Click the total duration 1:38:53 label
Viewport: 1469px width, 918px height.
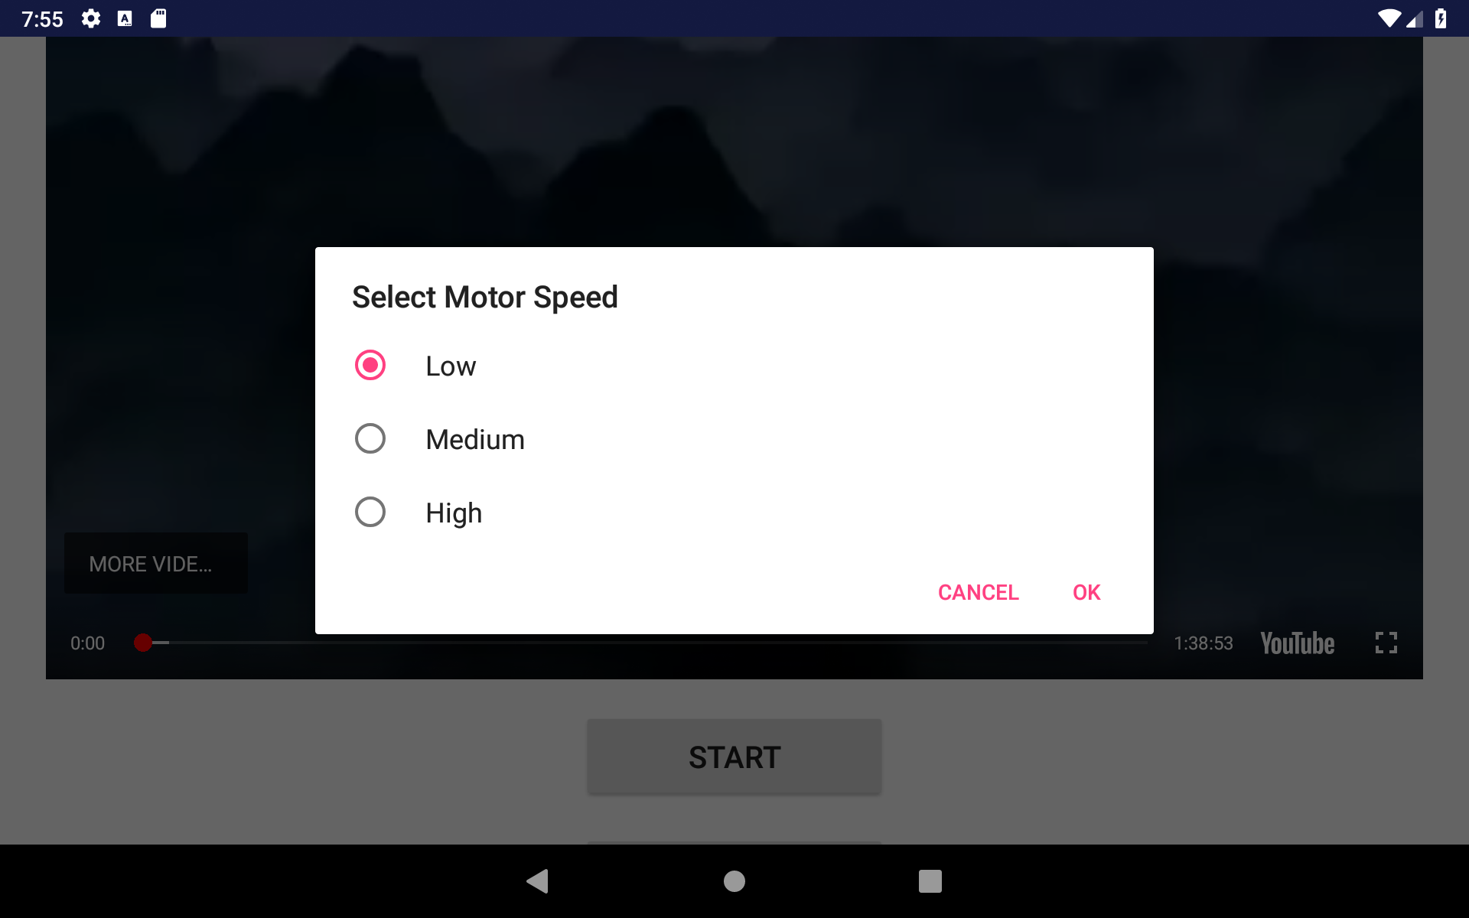pos(1204,642)
